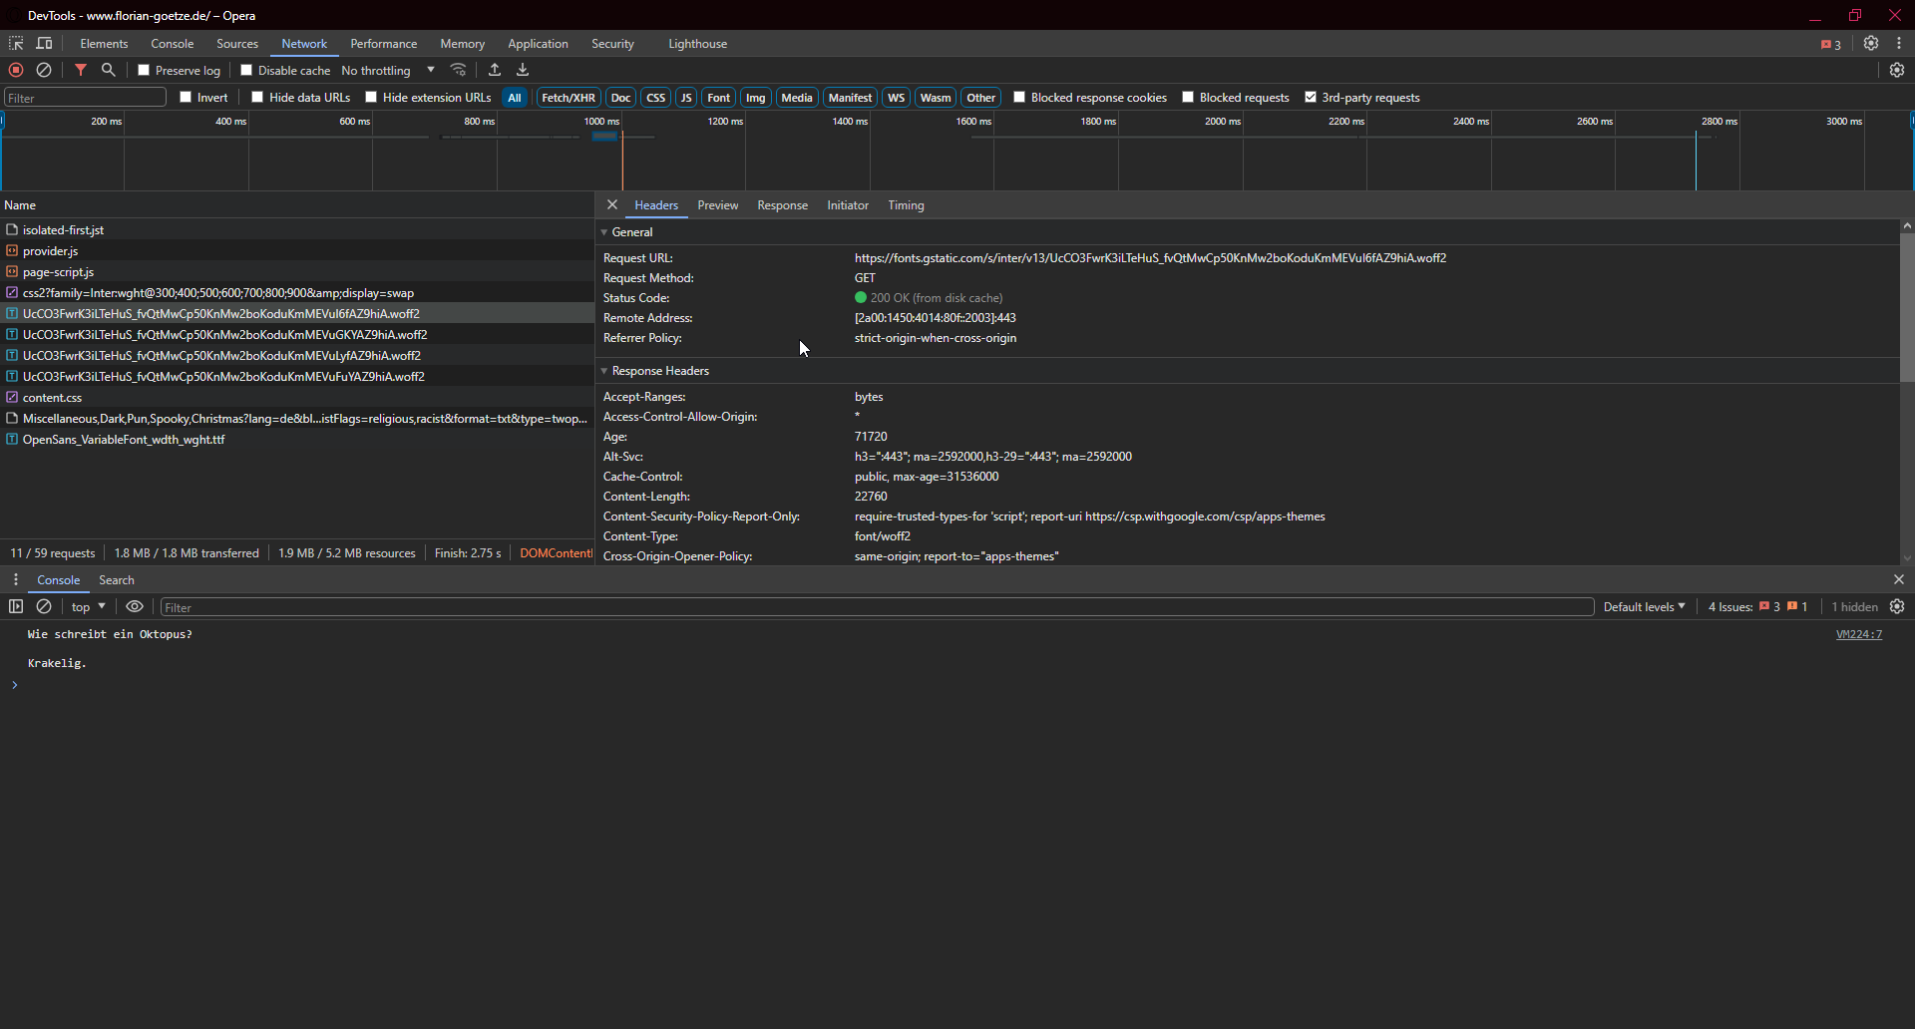
Task: Toggle the network filter funnel icon
Action: (x=81, y=70)
